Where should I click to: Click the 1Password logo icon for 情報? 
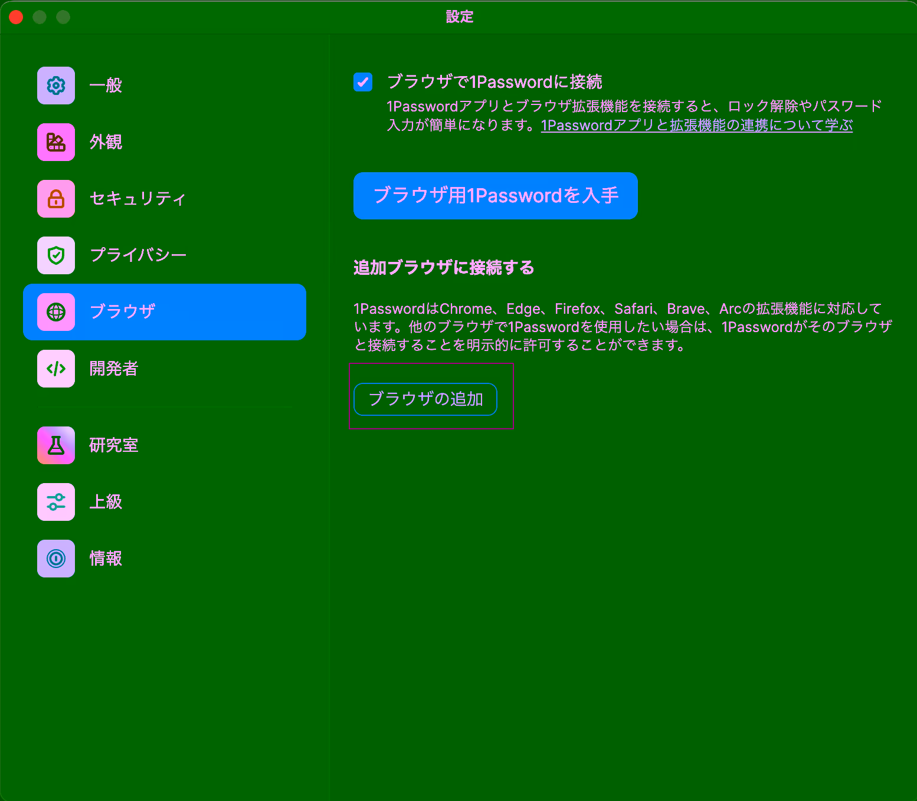pos(56,559)
